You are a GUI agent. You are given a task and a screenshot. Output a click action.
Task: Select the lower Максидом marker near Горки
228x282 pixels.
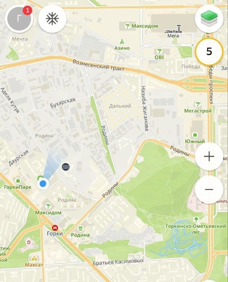click(x=48, y=206)
